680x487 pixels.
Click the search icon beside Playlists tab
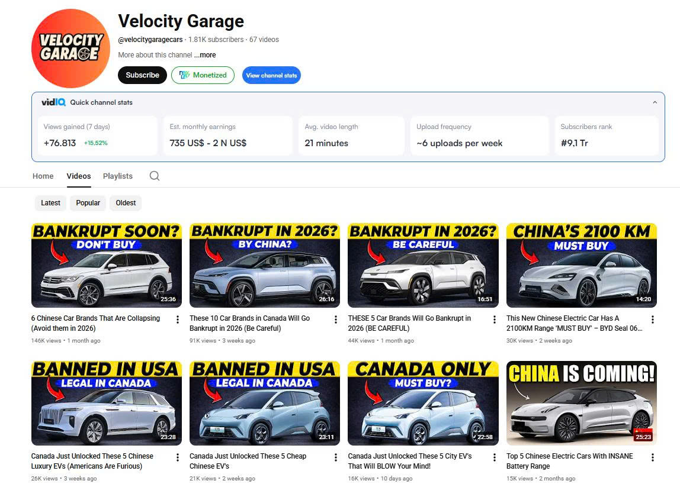click(x=155, y=176)
